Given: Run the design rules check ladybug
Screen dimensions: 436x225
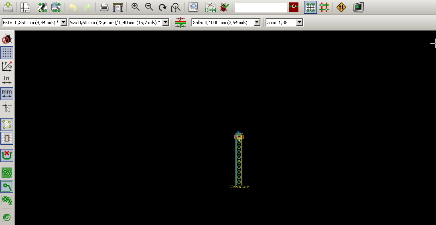Looking at the screenshot, I should coord(224,7).
